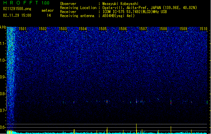Click the Ogata-vill. Akita-Pref. JAPAN location text
The image size is (211, 134).
pyautogui.click(x=150, y=8)
